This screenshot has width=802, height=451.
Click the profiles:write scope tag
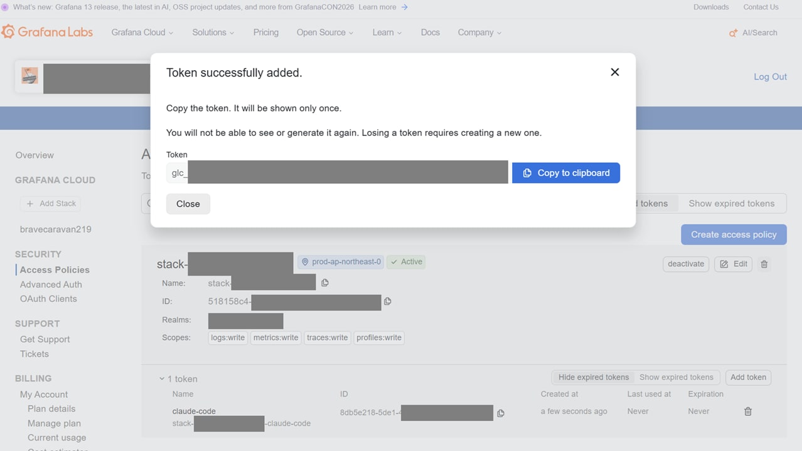coord(379,338)
